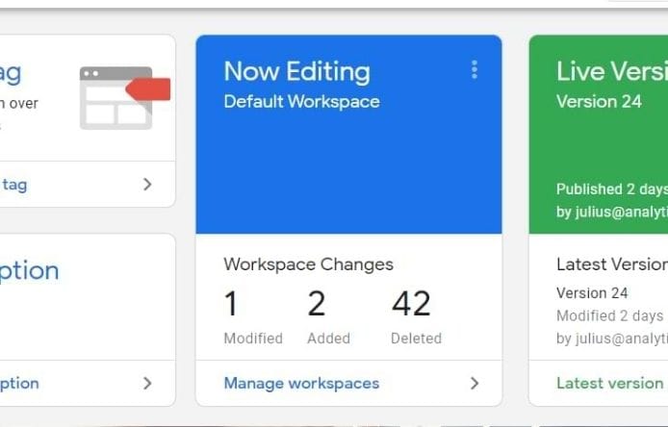
Task: Click the chevron in the description card footer
Action: 147,383
